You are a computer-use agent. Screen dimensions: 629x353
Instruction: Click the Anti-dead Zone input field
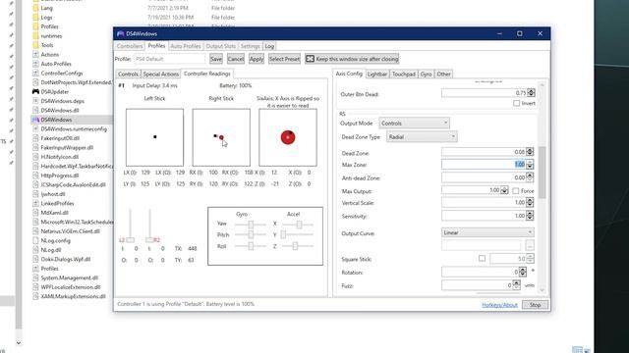click(484, 177)
